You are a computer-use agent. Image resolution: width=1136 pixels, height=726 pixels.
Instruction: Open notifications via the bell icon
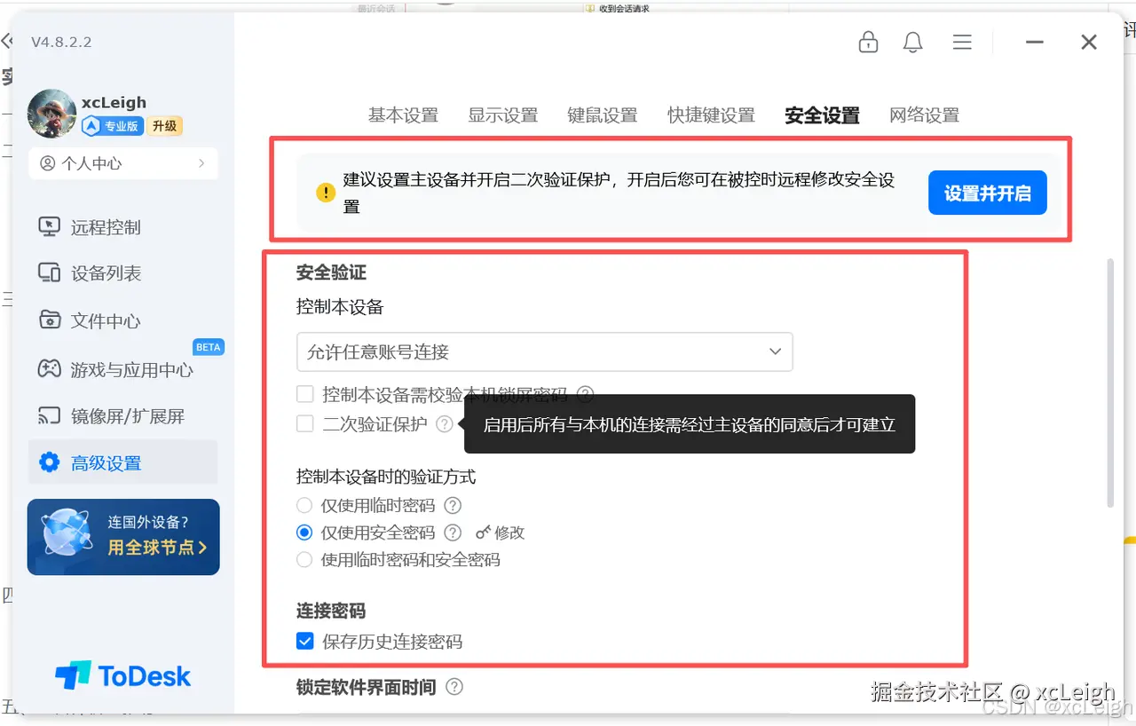click(x=912, y=42)
